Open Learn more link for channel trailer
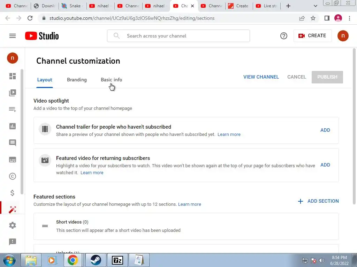The height and width of the screenshot is (267, 357). (x=229, y=135)
